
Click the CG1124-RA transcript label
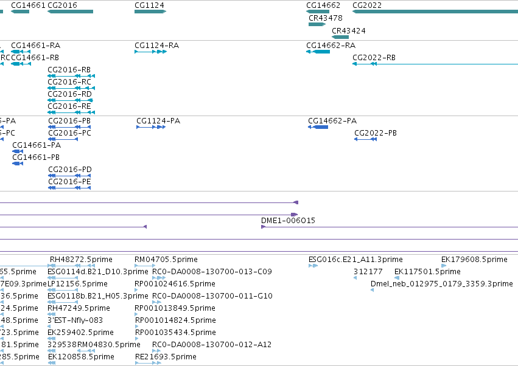156,45
